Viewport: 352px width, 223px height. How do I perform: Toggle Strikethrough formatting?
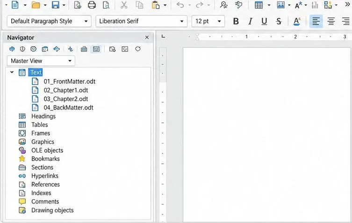click(x=279, y=22)
